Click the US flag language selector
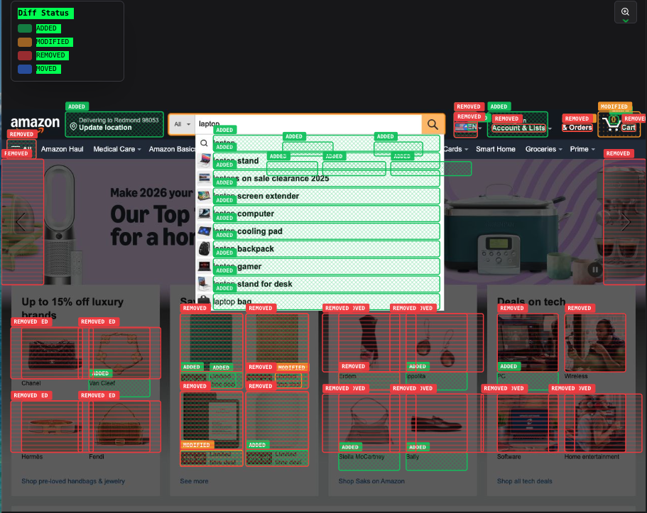 coord(466,128)
